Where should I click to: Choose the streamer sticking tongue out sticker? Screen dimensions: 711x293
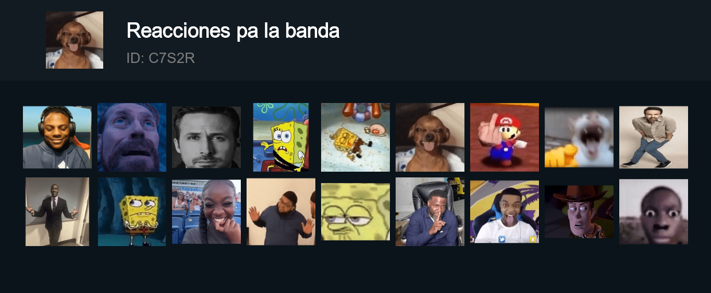505,212
